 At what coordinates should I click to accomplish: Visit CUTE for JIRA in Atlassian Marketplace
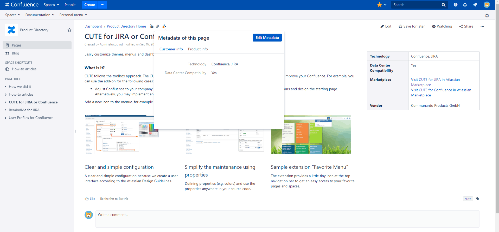435,82
